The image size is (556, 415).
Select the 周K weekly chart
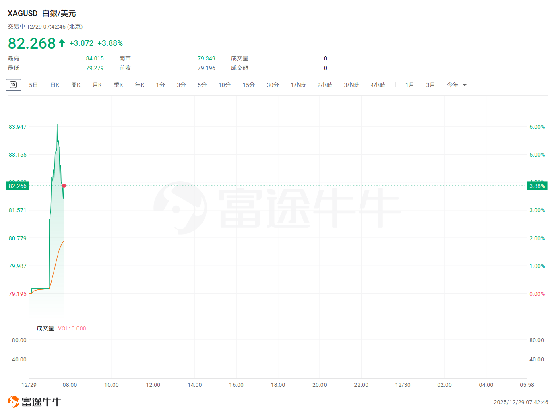pyautogui.click(x=76, y=85)
